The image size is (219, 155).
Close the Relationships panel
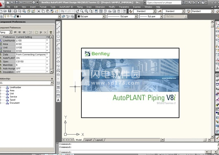pos(52,79)
